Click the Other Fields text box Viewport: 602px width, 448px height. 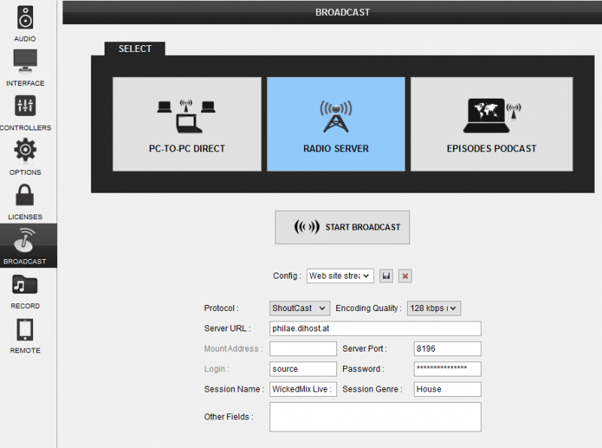coord(375,416)
